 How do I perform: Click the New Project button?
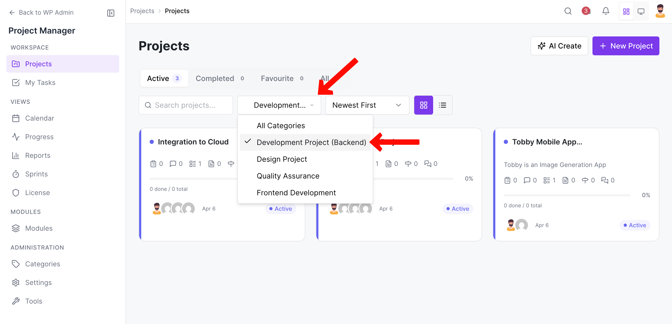coord(626,46)
